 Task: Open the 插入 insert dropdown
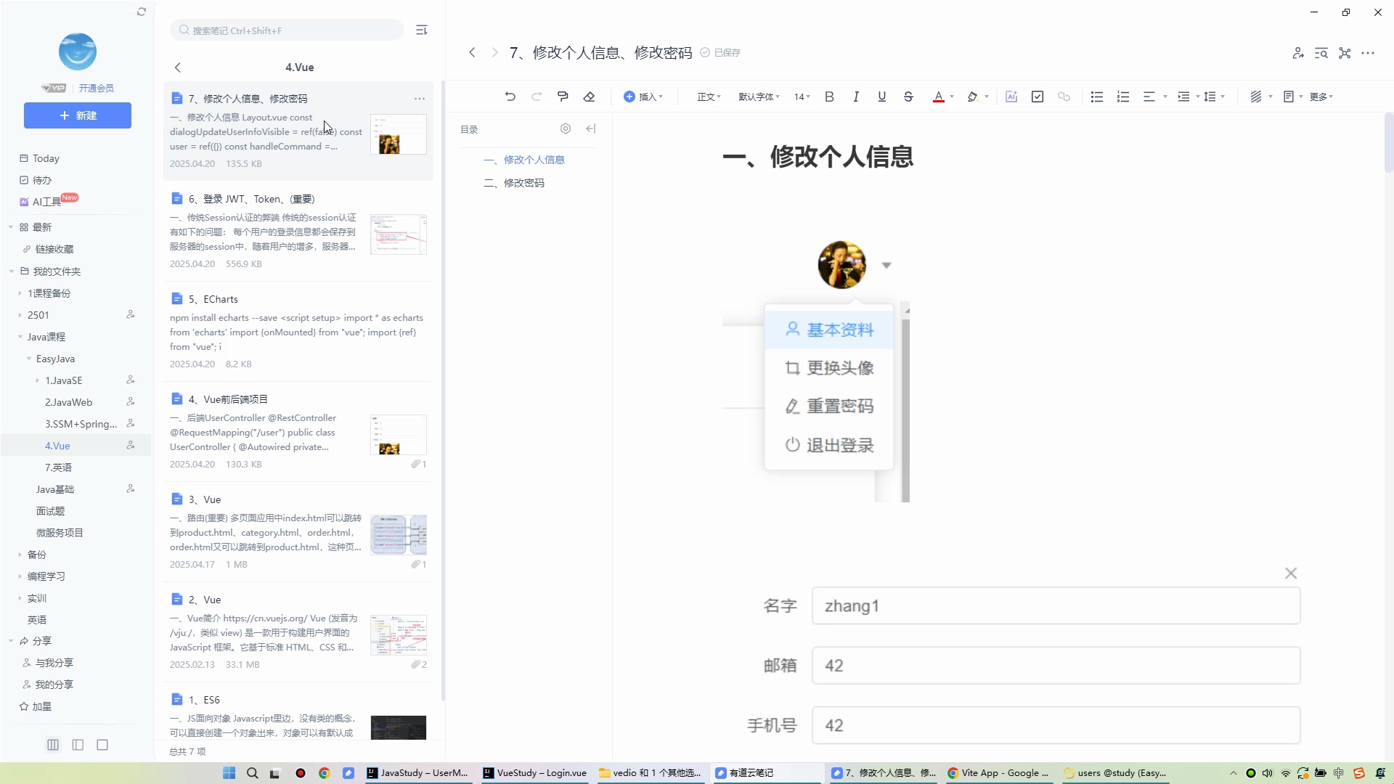click(x=643, y=96)
